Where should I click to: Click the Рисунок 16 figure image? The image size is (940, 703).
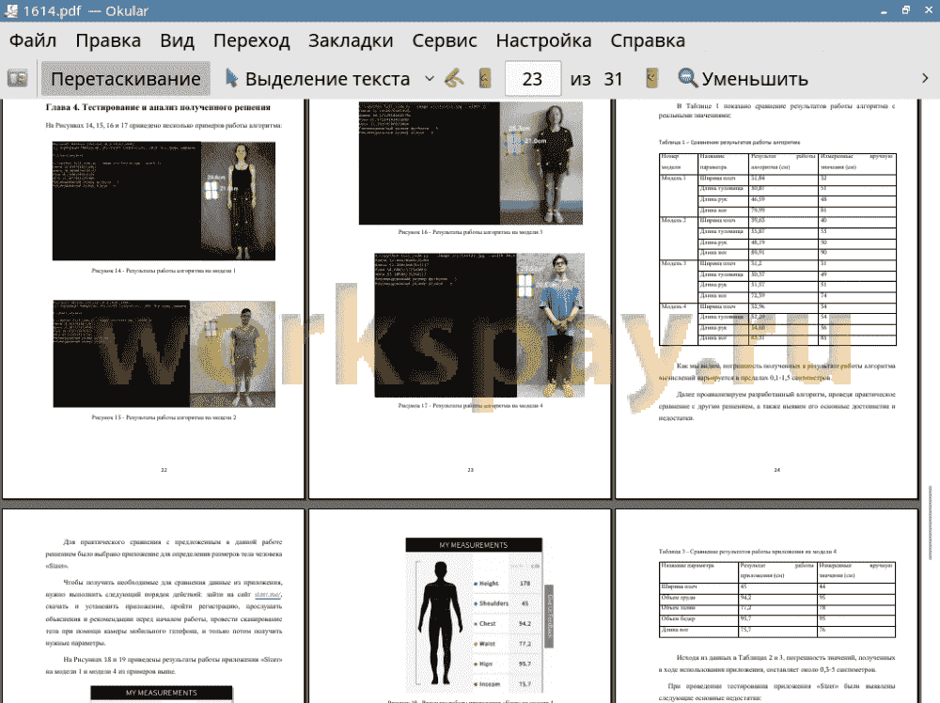(471, 163)
